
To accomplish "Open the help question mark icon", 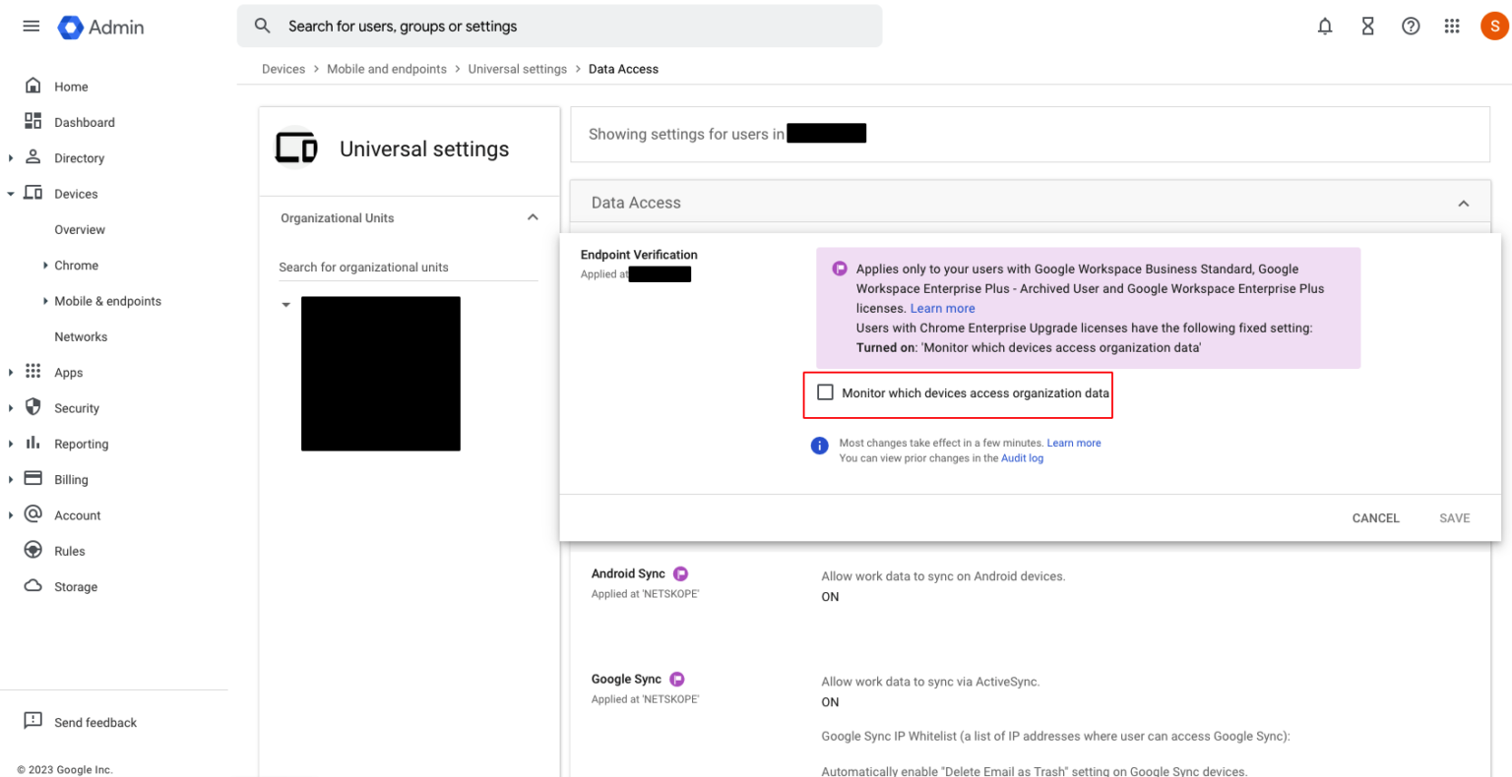I will click(1411, 27).
